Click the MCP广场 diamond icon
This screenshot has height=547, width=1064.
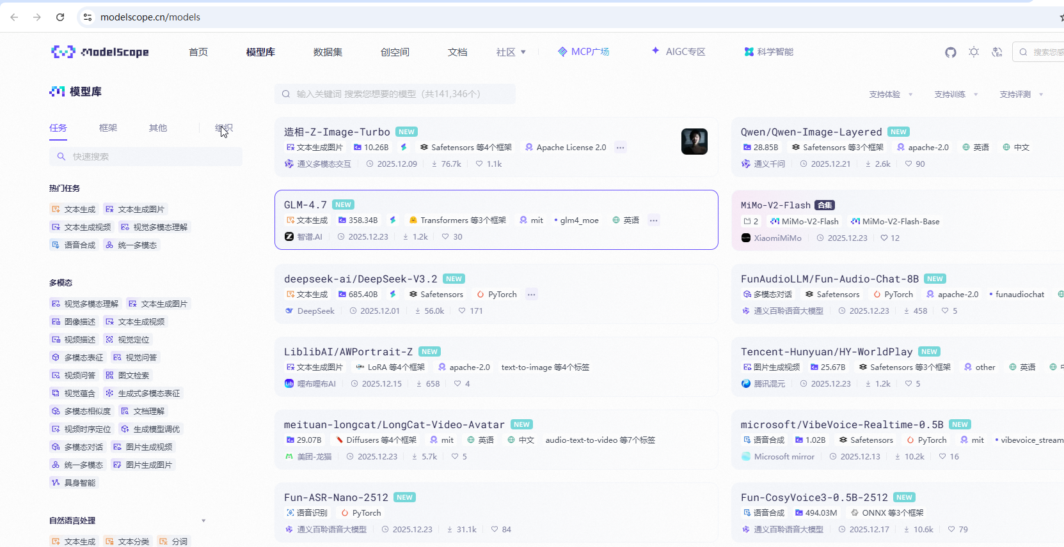pos(562,52)
